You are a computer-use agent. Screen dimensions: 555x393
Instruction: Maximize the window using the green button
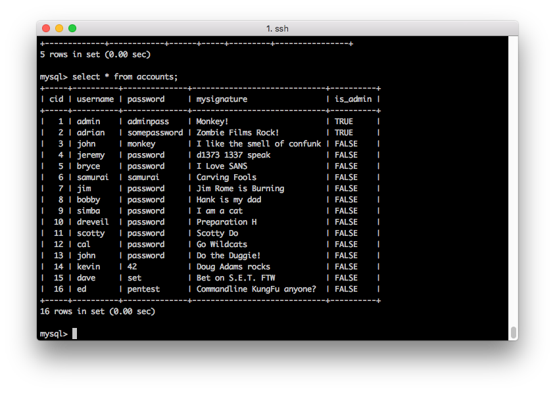point(72,28)
